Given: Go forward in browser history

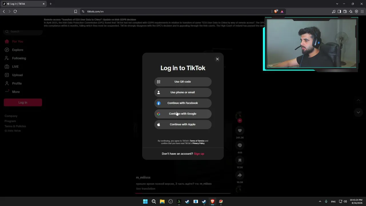Looking at the screenshot, I should [9, 11].
